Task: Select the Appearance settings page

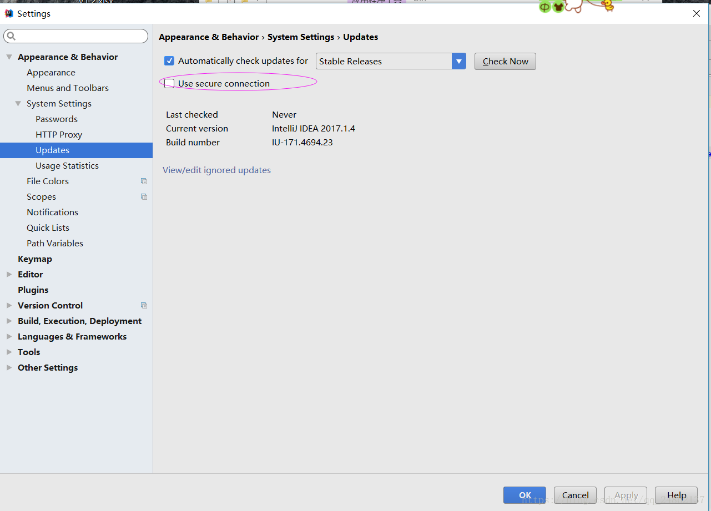Action: 51,73
